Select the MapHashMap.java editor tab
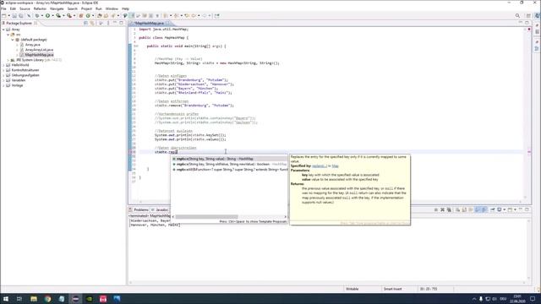The height and width of the screenshot is (304, 541). (x=149, y=23)
